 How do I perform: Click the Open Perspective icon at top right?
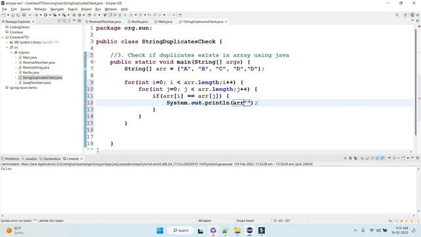[x=405, y=15]
